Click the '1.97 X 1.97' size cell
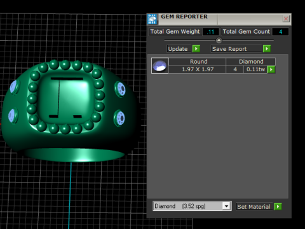The image size is (305, 229). [x=197, y=69]
